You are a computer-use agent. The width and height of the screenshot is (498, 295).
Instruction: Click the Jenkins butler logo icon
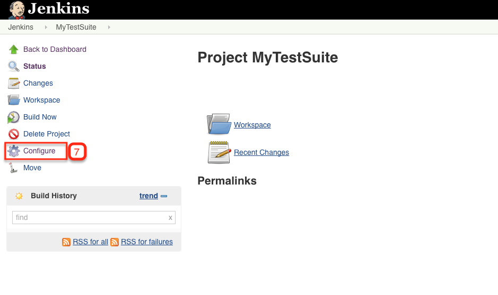pyautogui.click(x=16, y=10)
